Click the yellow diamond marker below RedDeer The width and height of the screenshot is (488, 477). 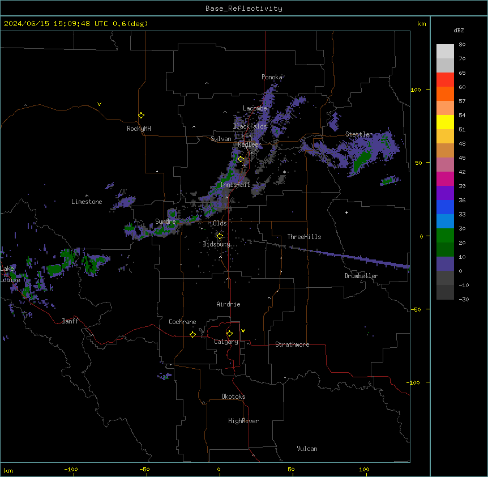[x=241, y=159]
